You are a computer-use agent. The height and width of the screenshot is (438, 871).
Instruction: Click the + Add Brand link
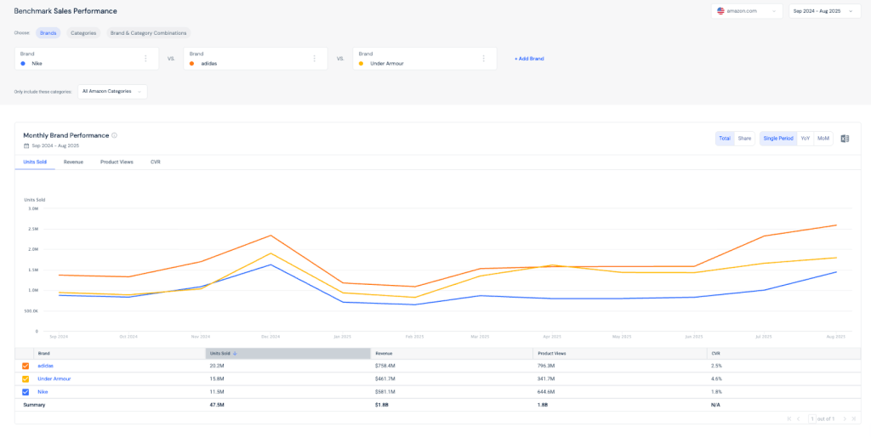pos(529,59)
